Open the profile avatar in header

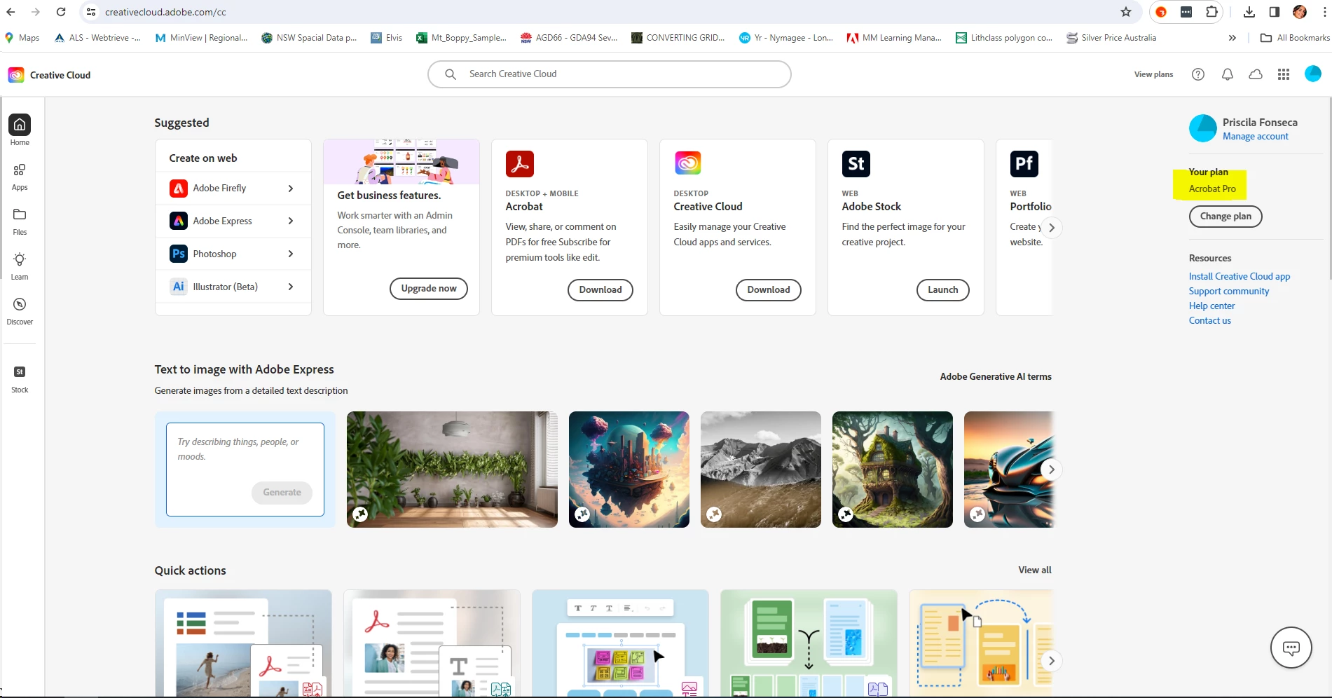pyautogui.click(x=1313, y=74)
